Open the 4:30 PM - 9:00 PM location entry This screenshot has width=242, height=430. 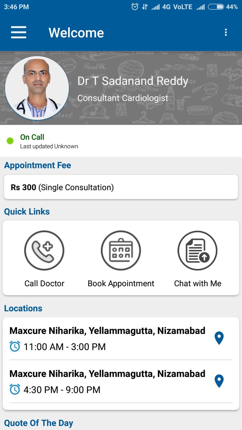108,382
